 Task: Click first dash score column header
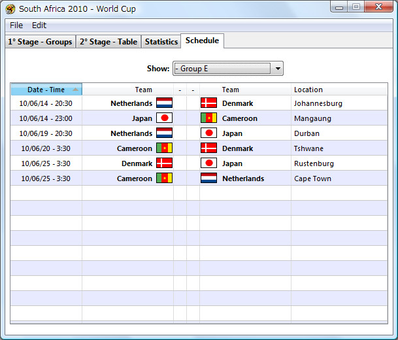pyautogui.click(x=180, y=90)
